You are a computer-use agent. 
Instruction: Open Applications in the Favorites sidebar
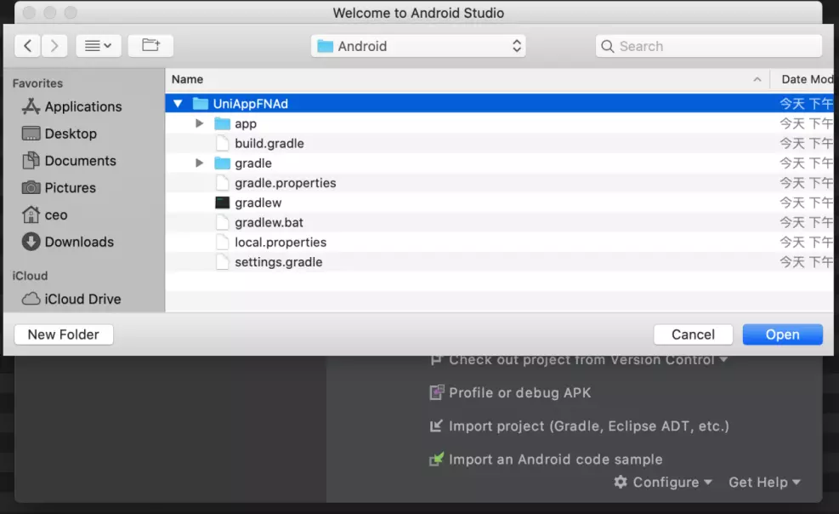coord(82,106)
